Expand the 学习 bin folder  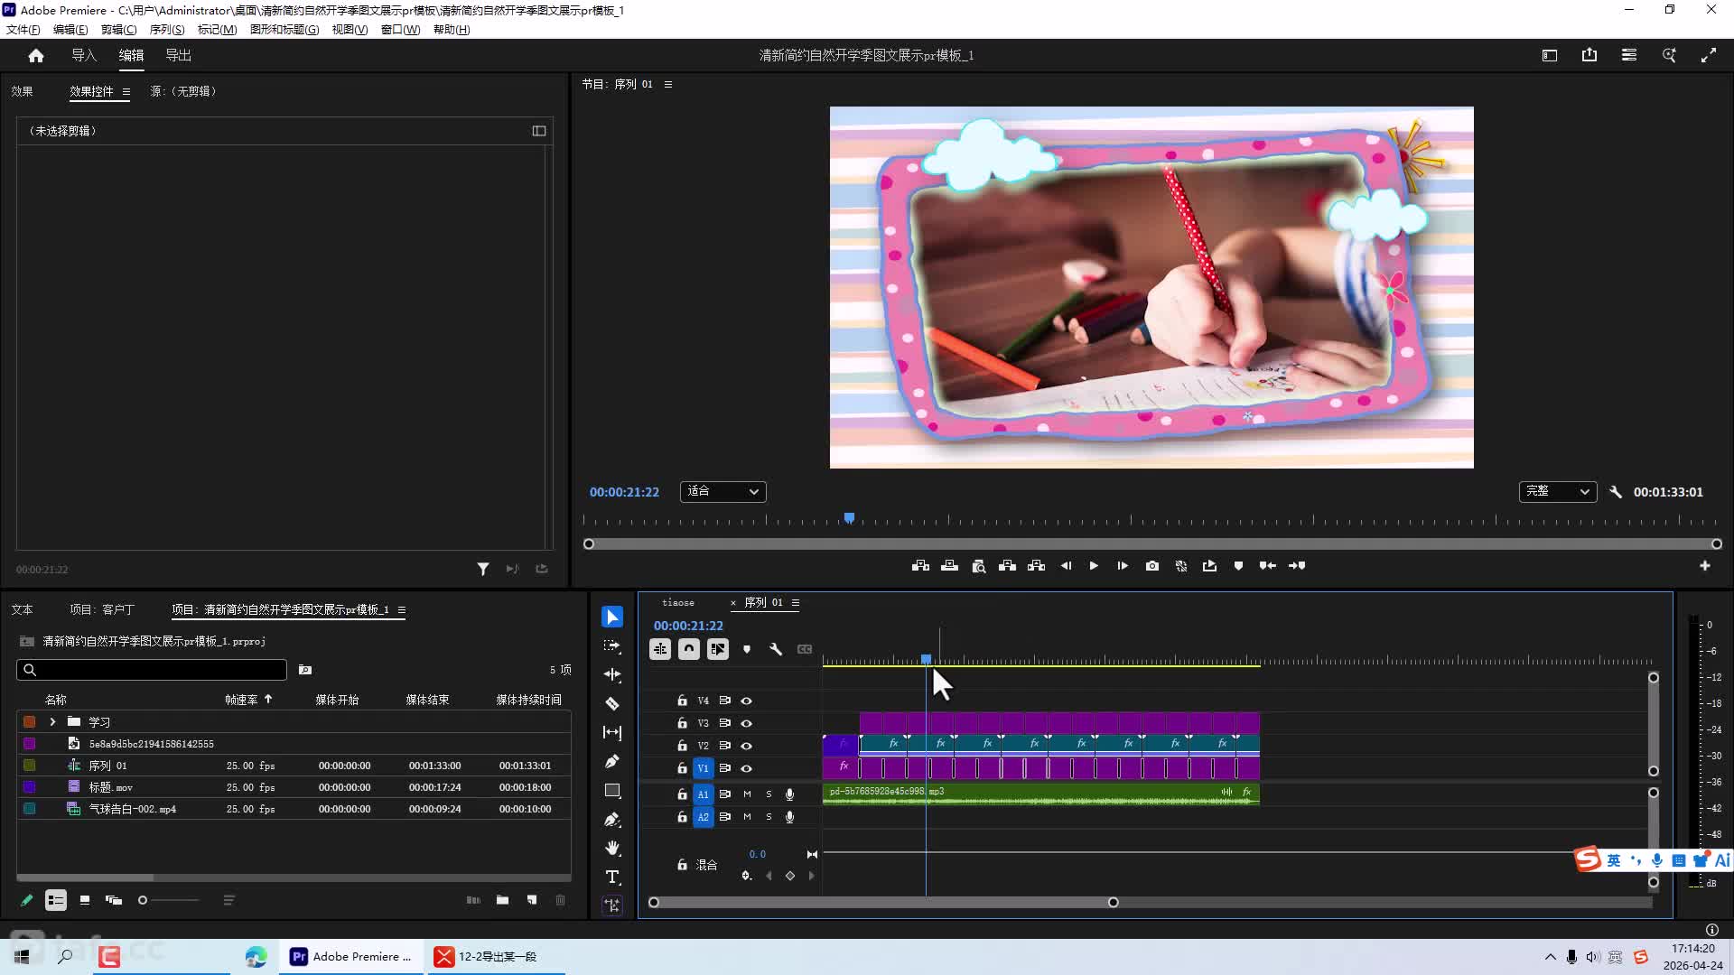point(52,722)
